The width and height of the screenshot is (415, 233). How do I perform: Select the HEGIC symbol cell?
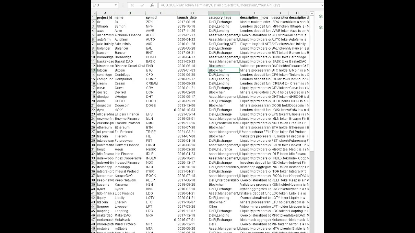pyautogui.click(x=161, y=150)
